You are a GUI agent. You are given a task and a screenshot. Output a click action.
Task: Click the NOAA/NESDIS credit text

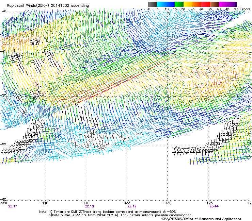point(201,219)
